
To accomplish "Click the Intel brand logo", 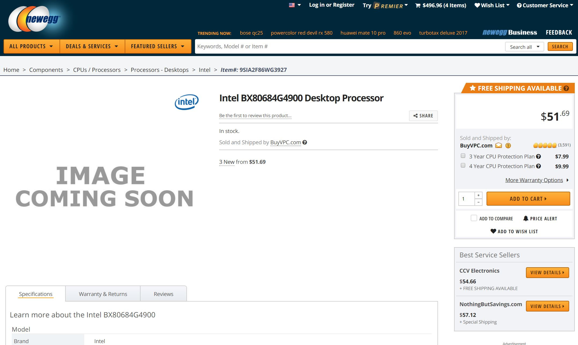I will coord(187,102).
